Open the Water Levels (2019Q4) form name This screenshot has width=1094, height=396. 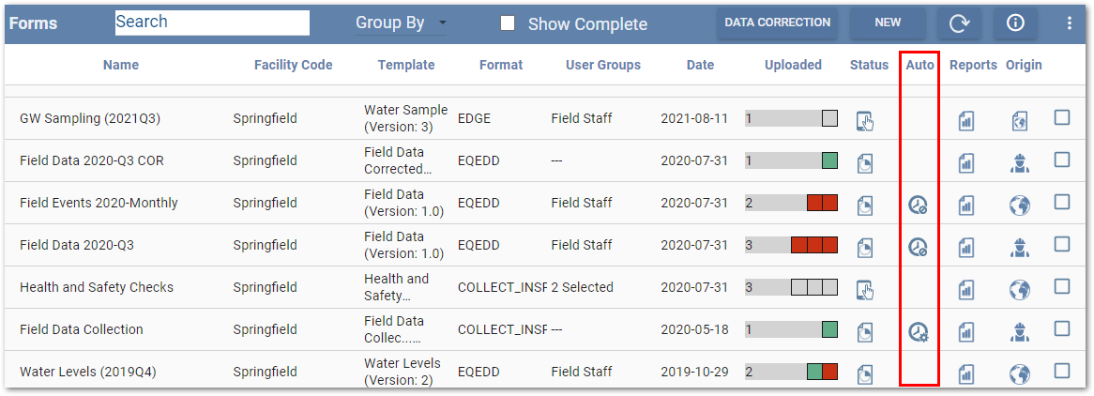pyautogui.click(x=88, y=372)
